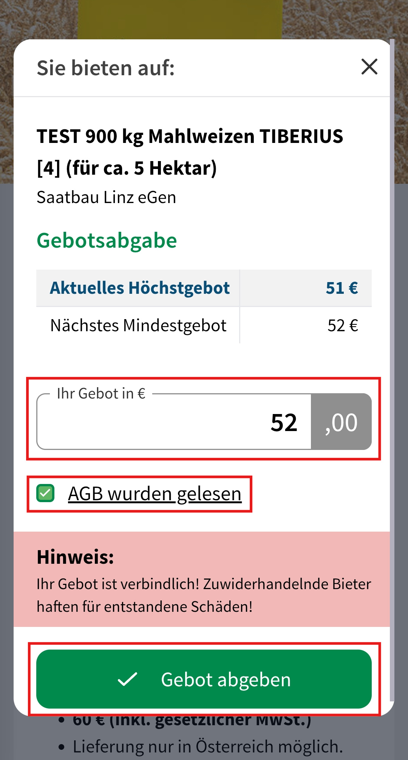Click the yellow banner behind the dialog

coord(180,19)
